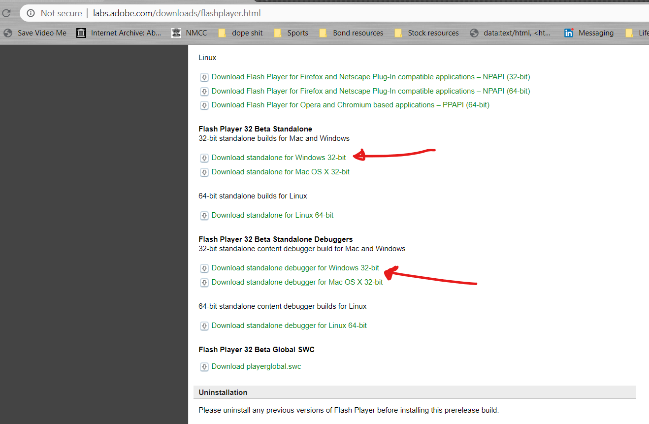649x424 pixels.
Task: Download Flash Player PPAPI (64-bit) for Opera and Chromium
Action: coord(350,105)
